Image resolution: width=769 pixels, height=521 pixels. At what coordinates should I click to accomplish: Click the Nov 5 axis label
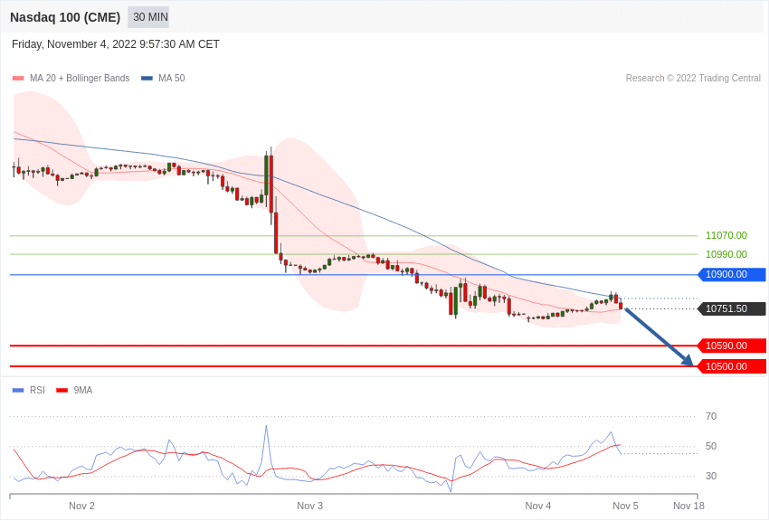(x=625, y=506)
